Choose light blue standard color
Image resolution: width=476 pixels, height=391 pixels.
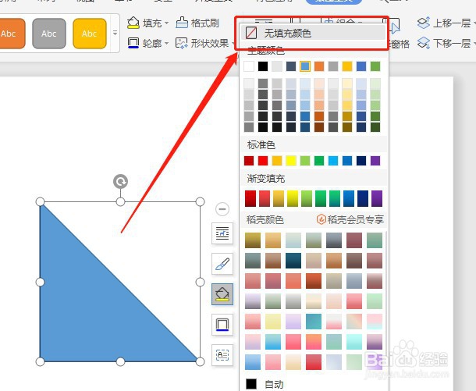click(x=333, y=161)
